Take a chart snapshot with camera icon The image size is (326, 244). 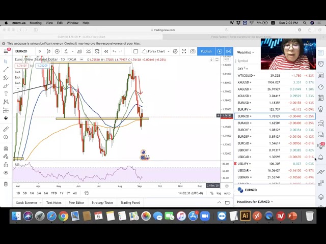click(x=193, y=51)
